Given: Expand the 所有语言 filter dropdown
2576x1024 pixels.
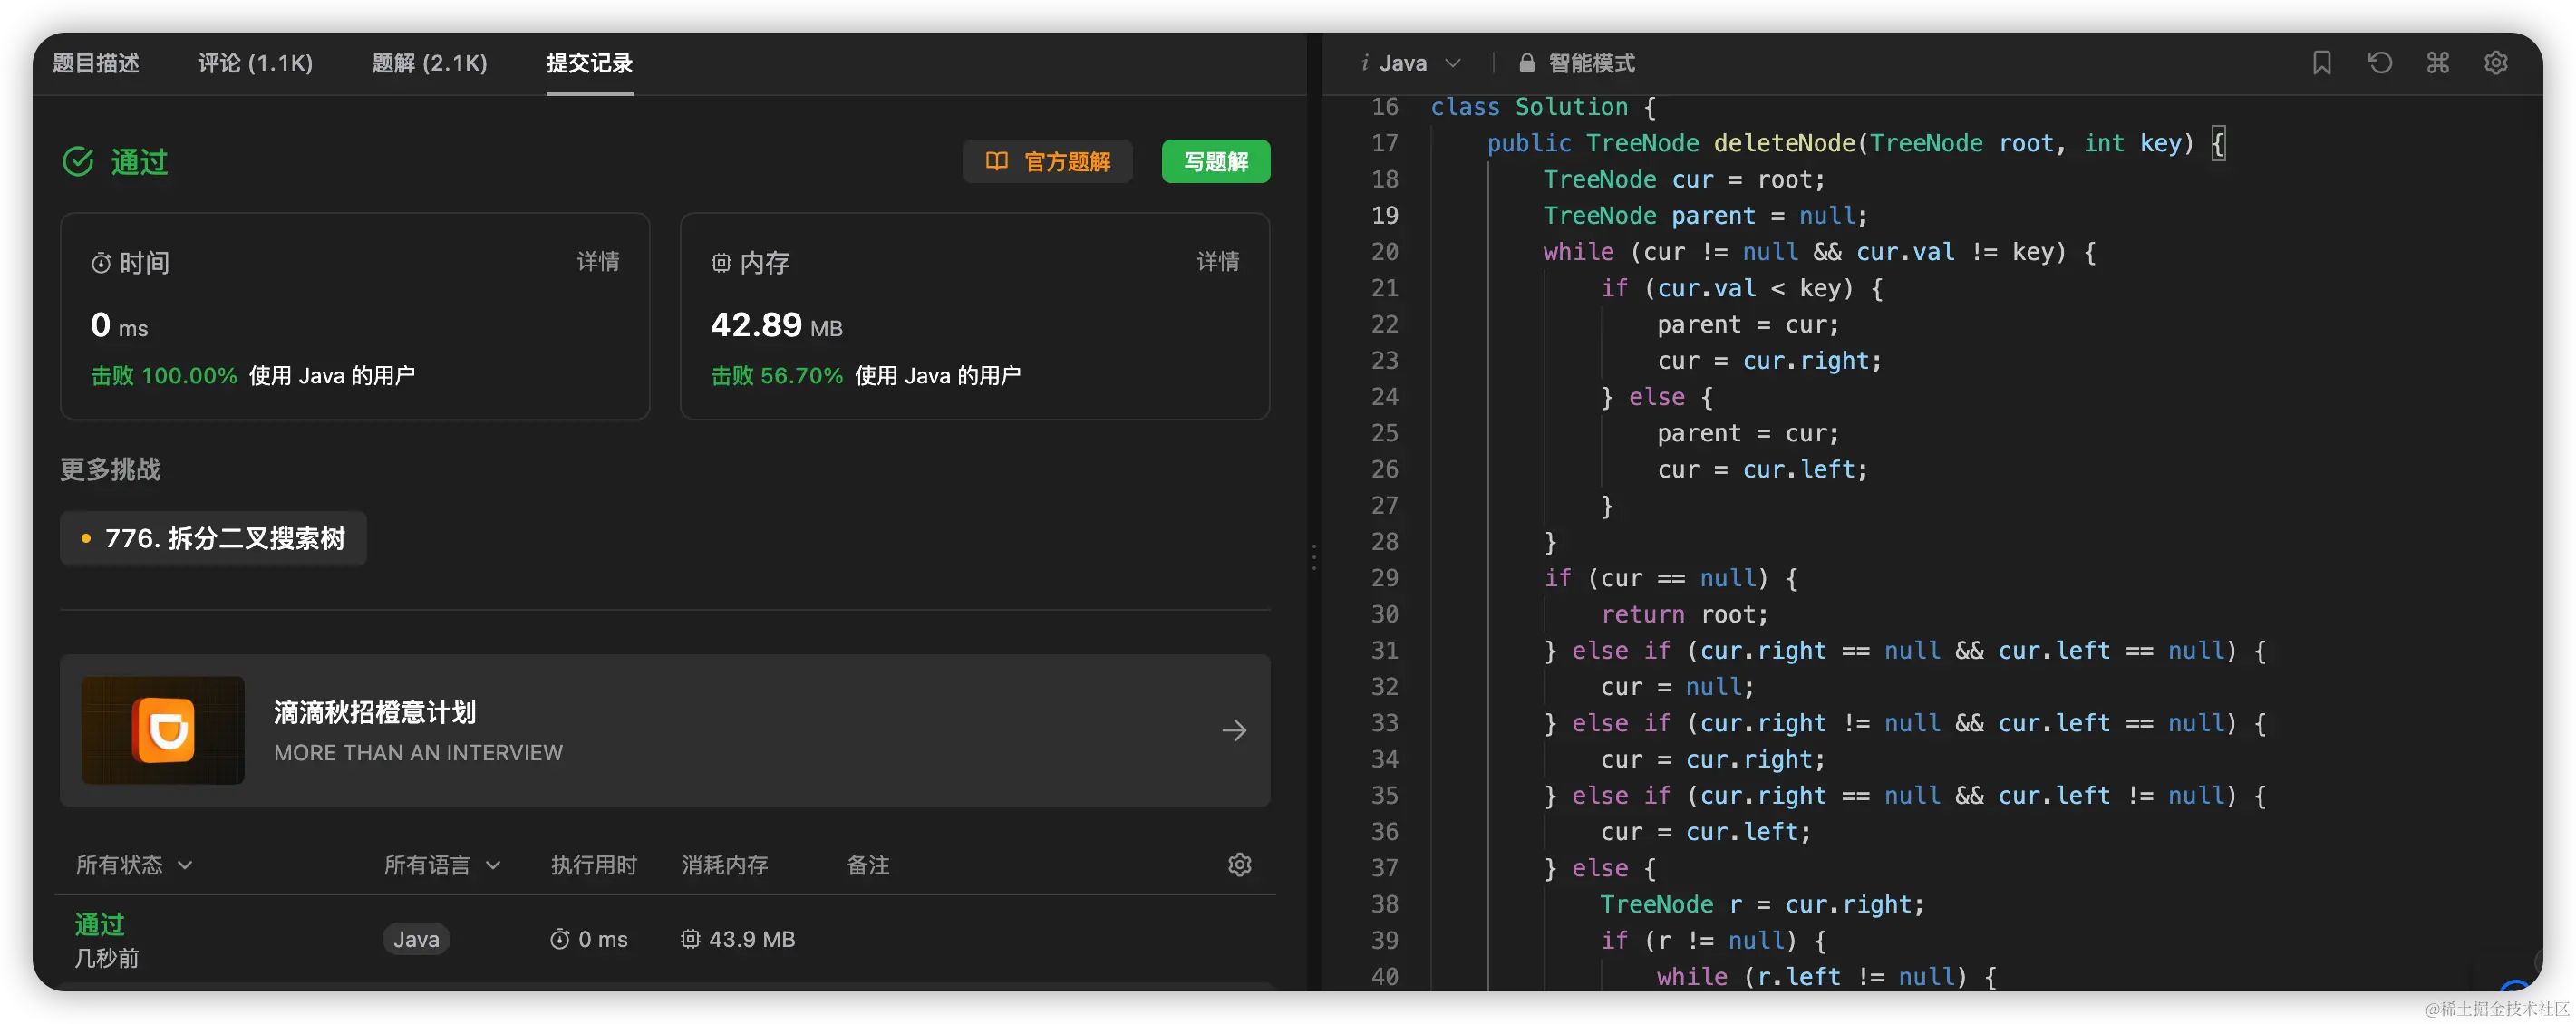Looking at the screenshot, I should coord(441,864).
